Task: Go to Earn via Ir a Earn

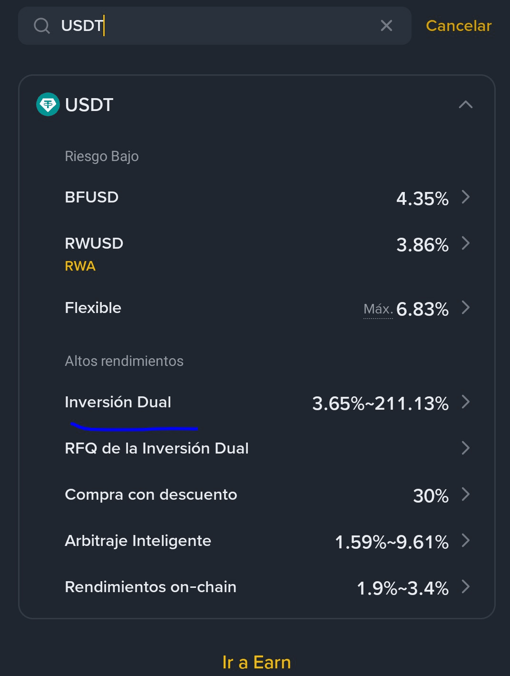Action: 256,662
